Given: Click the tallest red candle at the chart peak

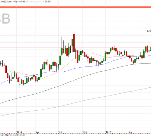Looking at the screenshot, I should 74,43.
